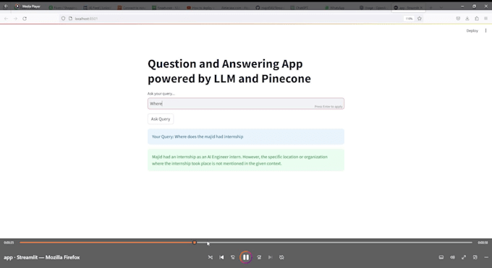The height and width of the screenshot is (268, 492).
Task: Skip back ten seconds in video
Action: 233,257
